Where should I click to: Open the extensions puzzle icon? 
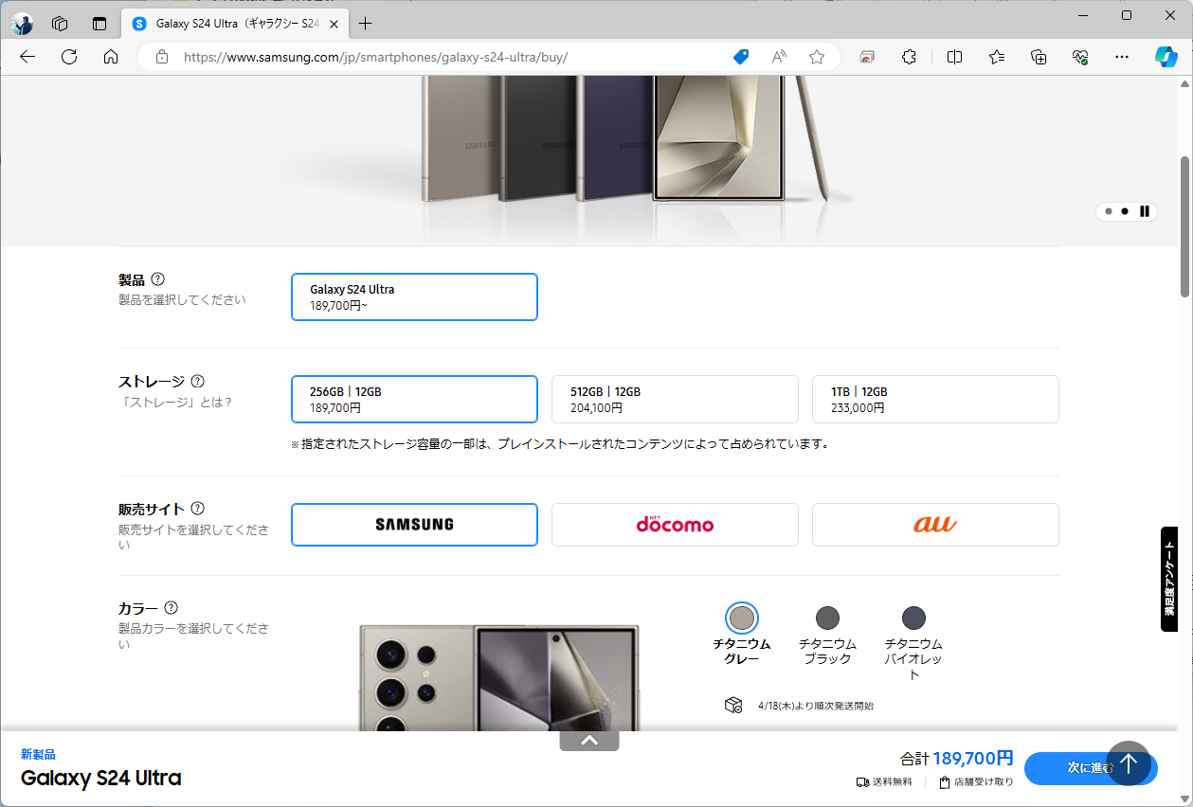909,57
